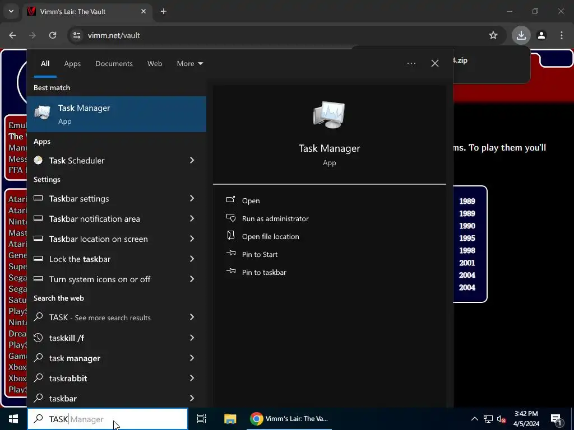Click Open file location action
Image resolution: width=574 pixels, height=430 pixels.
[x=270, y=236]
